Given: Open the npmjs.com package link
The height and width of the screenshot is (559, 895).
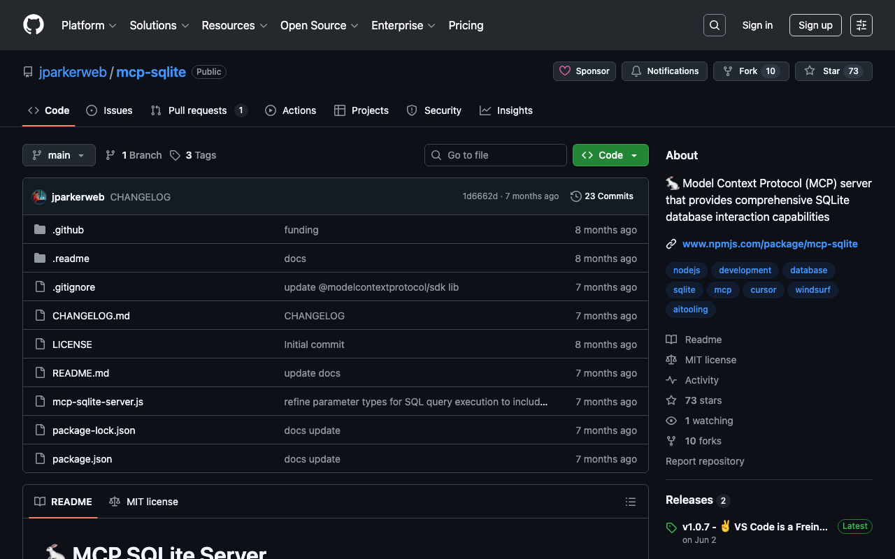Looking at the screenshot, I should (769, 244).
